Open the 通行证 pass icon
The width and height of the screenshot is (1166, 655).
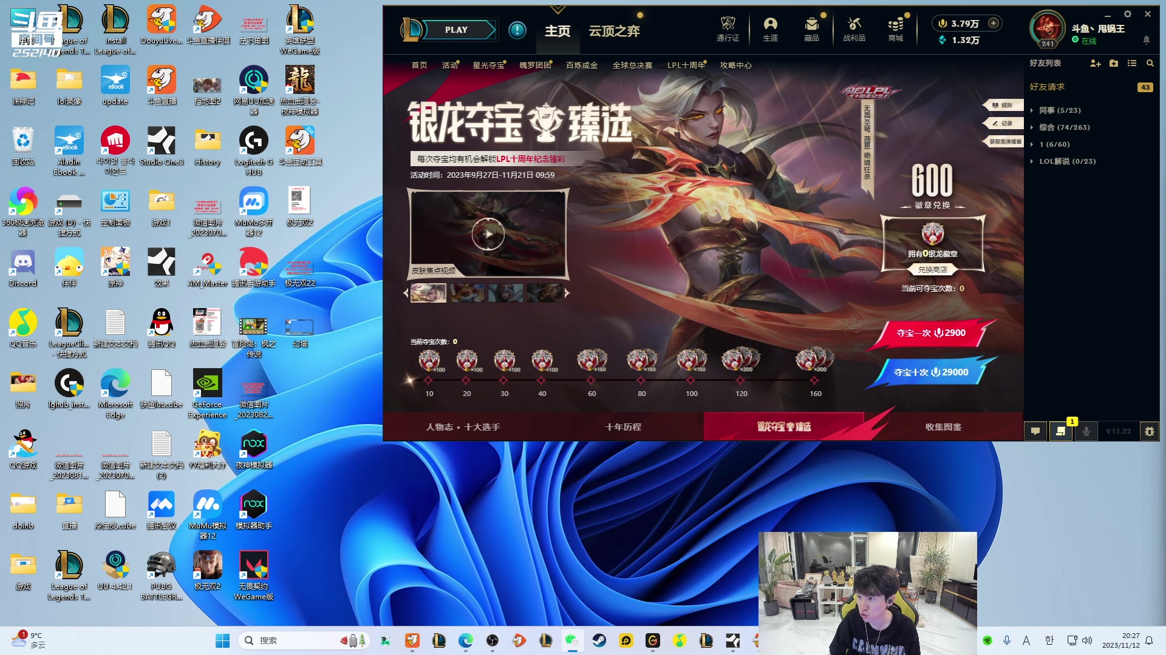728,29
